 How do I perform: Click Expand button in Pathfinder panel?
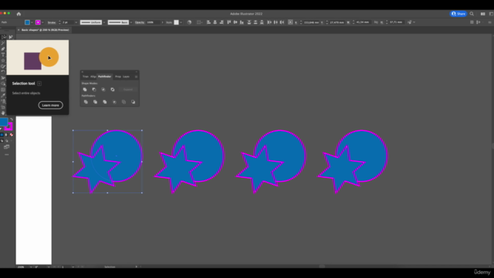pos(128,90)
